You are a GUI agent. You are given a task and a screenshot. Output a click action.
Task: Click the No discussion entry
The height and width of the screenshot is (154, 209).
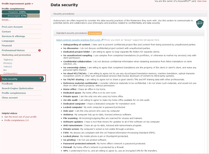tap(107, 48)
